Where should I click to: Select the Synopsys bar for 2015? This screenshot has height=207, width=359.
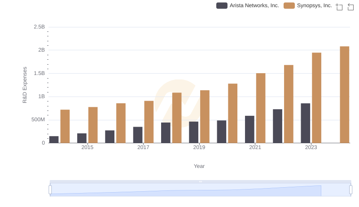(93, 125)
